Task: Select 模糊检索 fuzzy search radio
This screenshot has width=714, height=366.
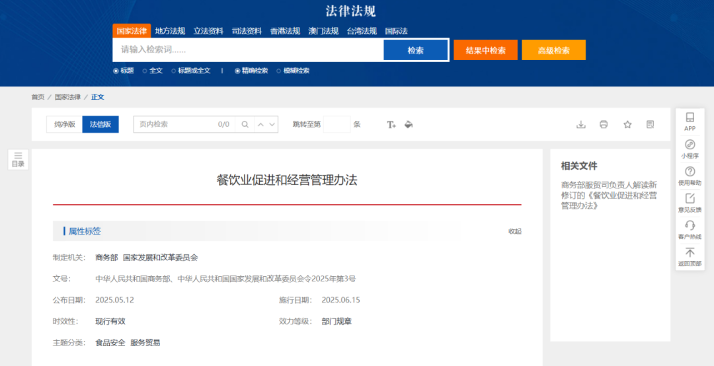Action: tap(279, 71)
